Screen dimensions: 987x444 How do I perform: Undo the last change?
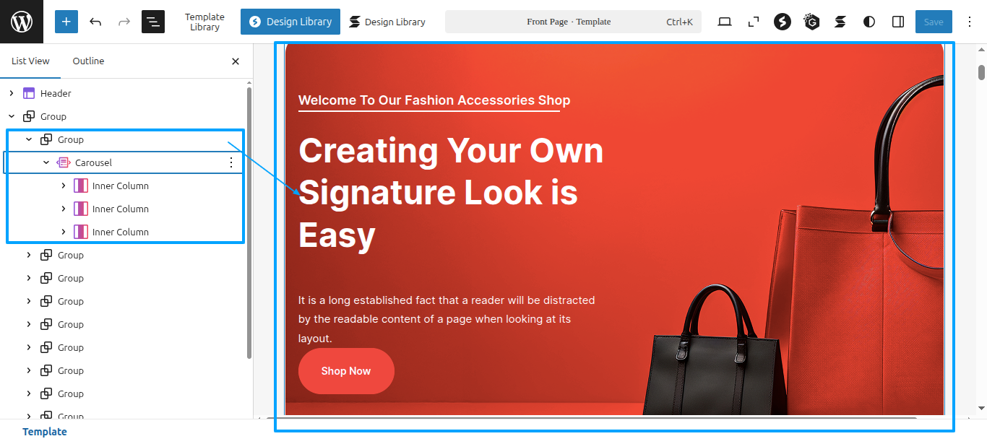[95, 22]
